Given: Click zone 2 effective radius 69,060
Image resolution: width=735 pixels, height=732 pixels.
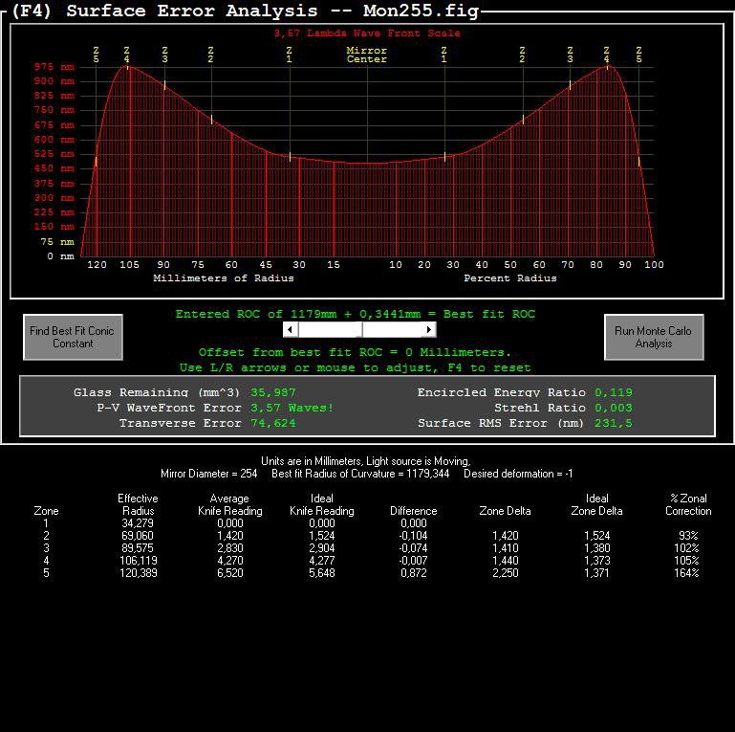Looking at the screenshot, I should coord(138,536).
